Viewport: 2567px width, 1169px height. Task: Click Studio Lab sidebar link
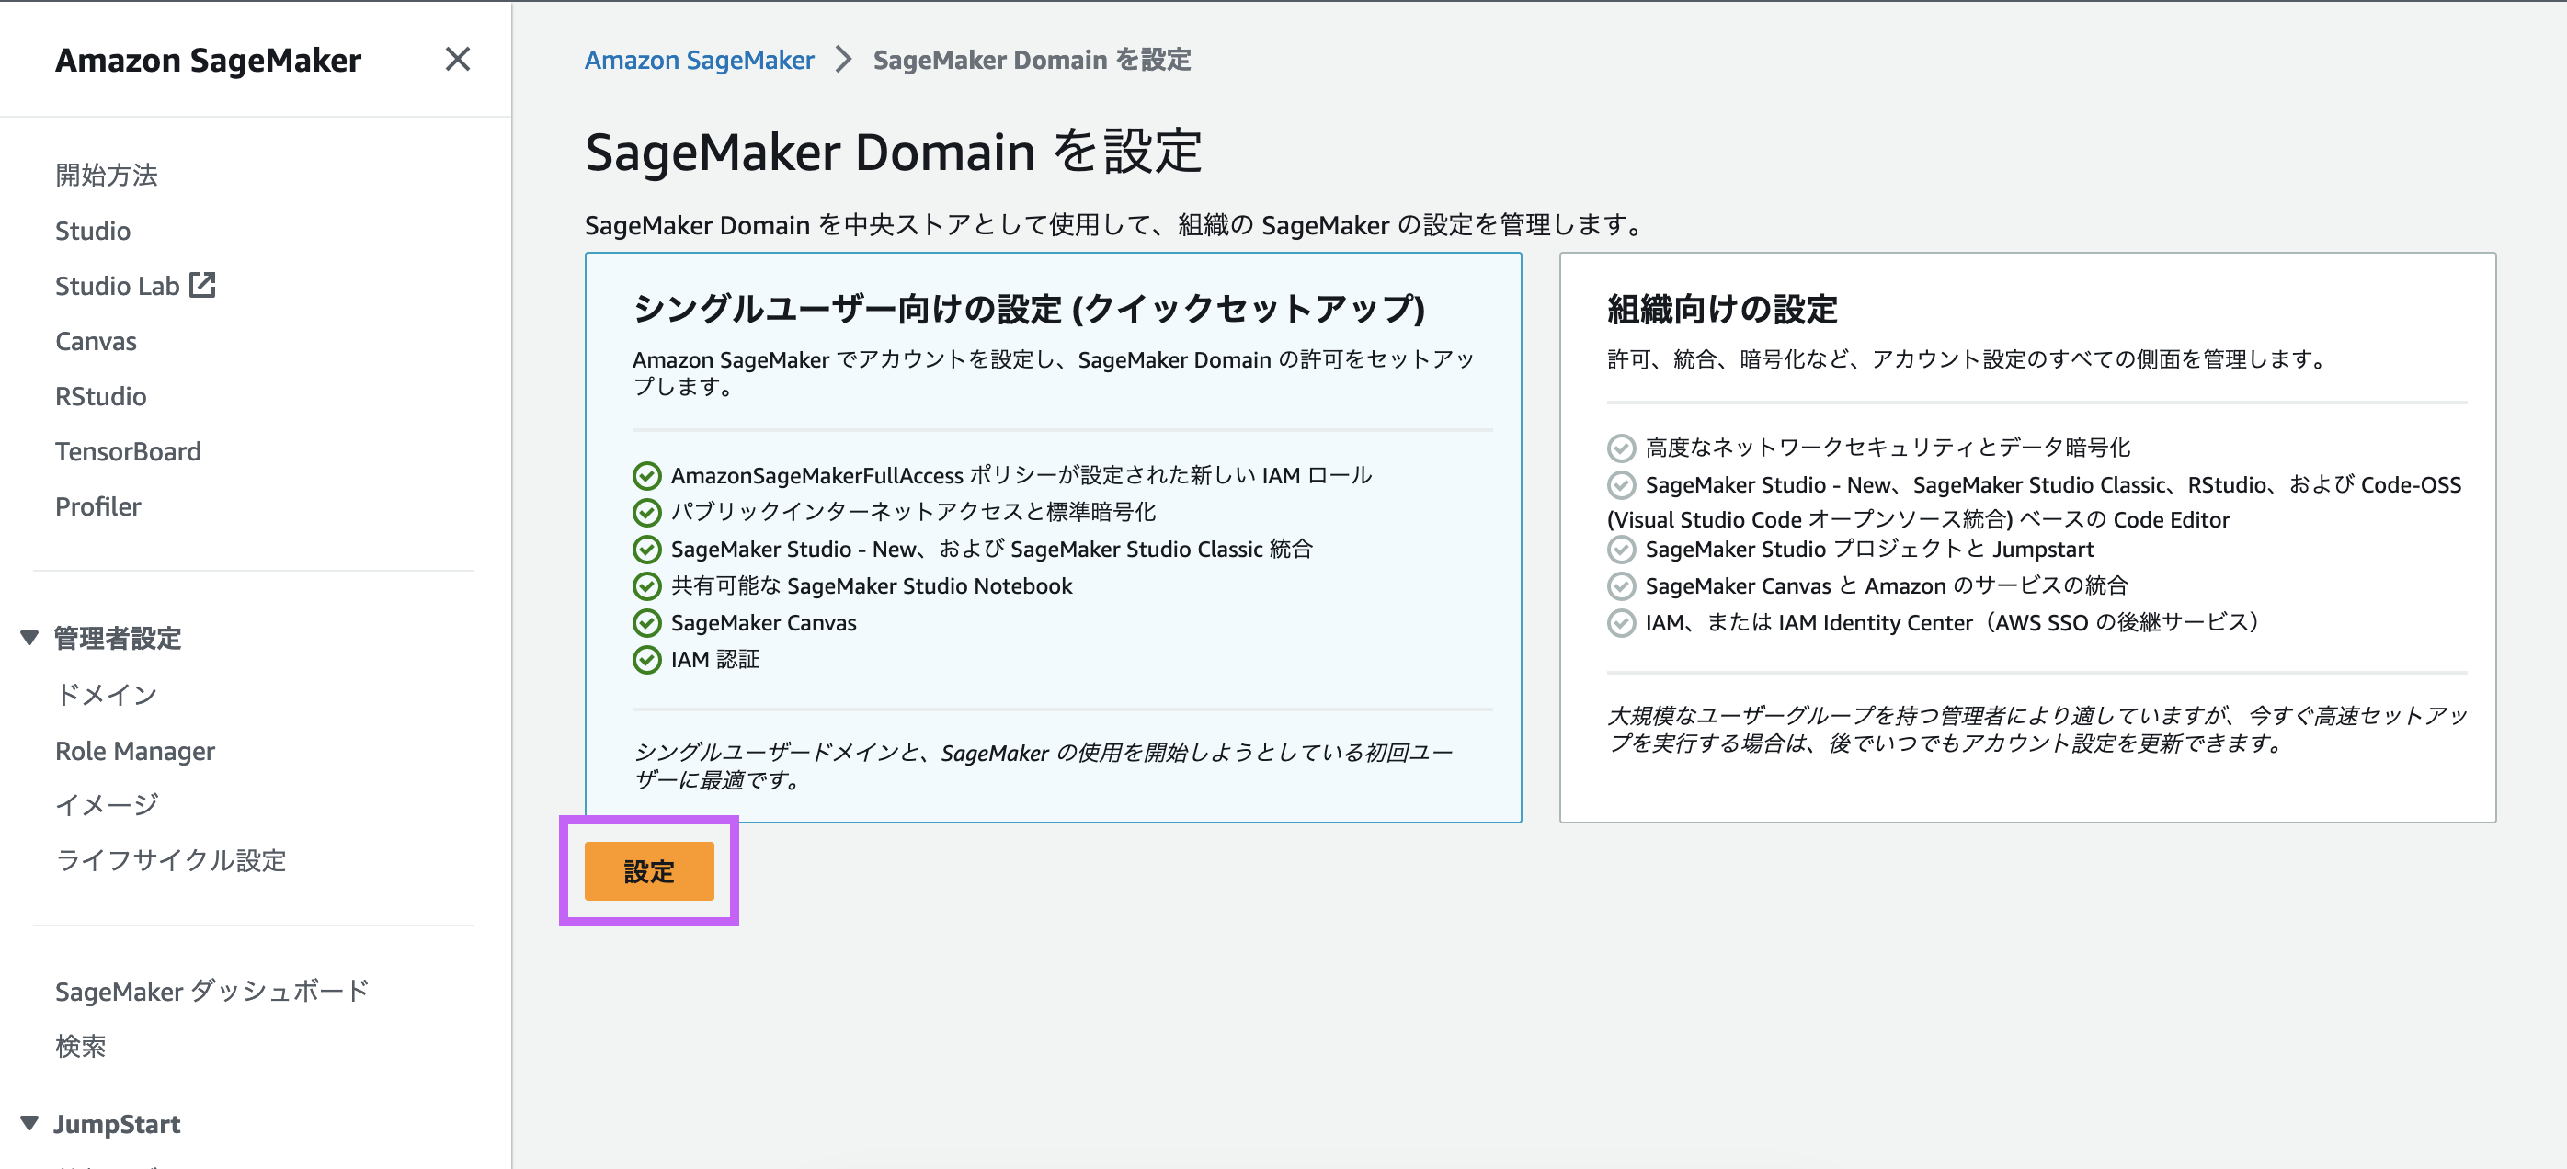117,286
